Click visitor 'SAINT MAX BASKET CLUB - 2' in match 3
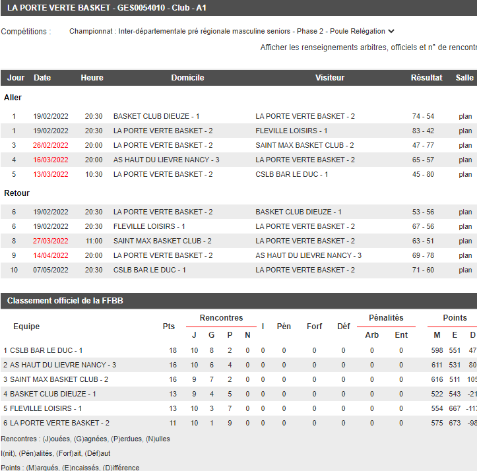Viewport: 477px width, 471px height. (305, 145)
